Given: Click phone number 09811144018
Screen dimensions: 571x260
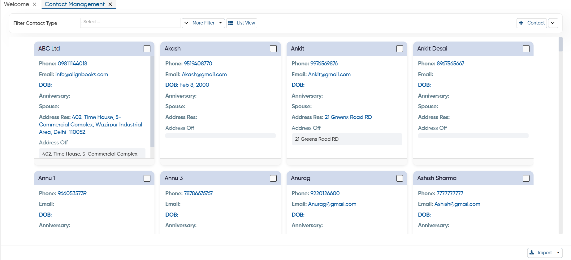Looking at the screenshot, I should pyautogui.click(x=72, y=64).
